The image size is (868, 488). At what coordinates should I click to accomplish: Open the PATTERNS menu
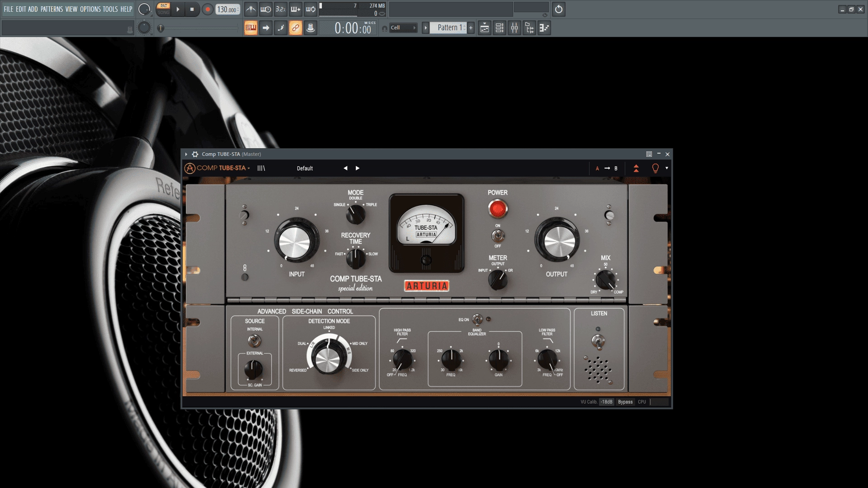[x=52, y=9]
